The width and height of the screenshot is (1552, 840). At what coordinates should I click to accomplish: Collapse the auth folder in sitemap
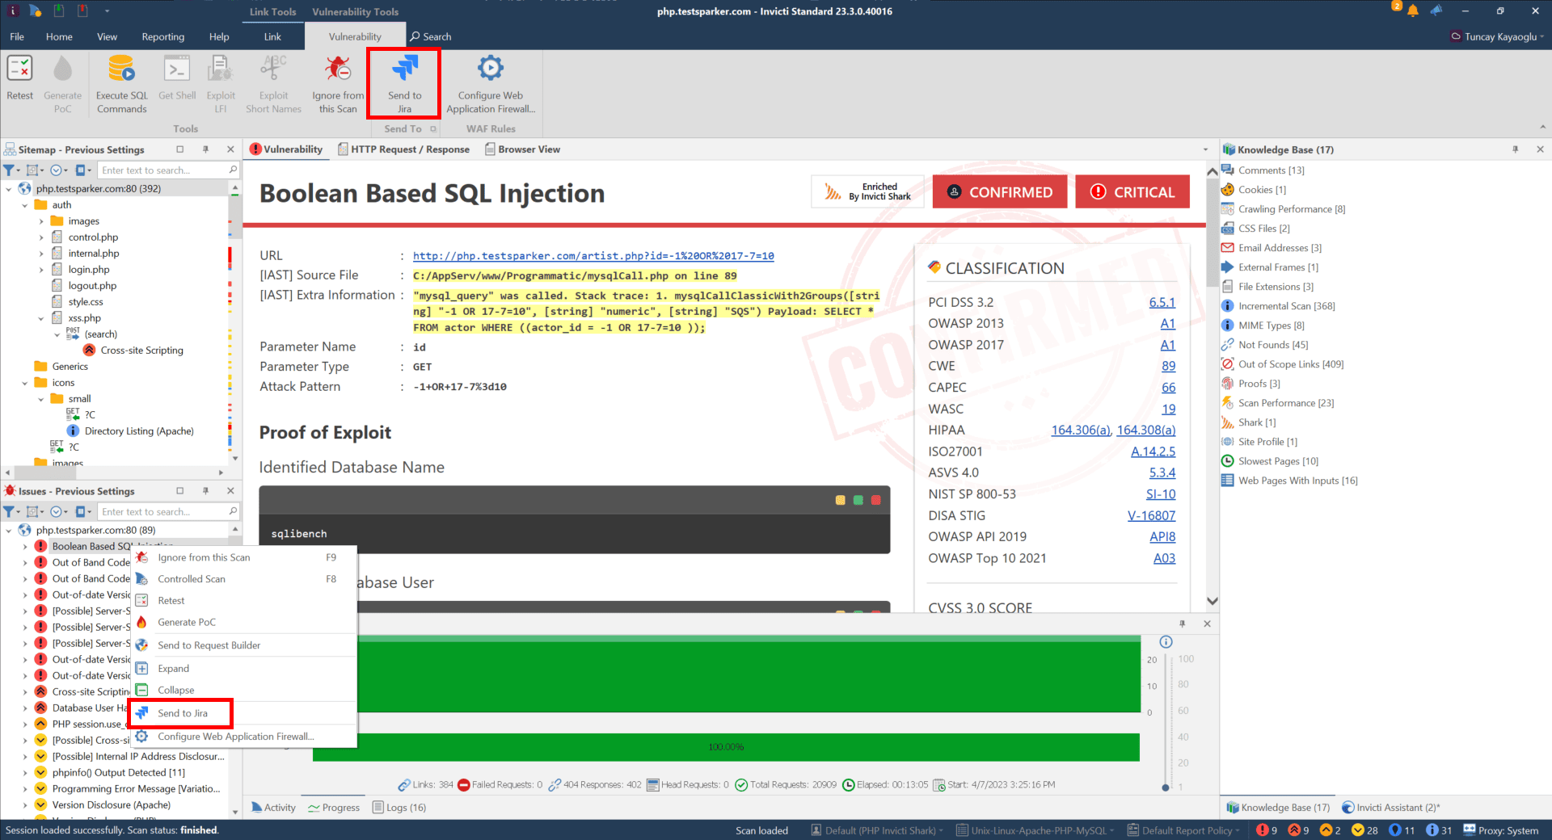[x=25, y=204]
